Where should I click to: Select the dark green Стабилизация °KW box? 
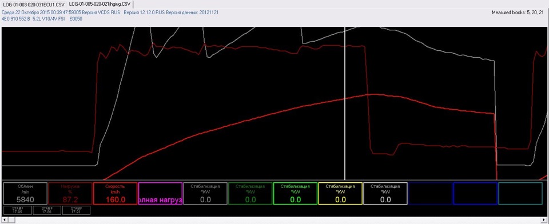[250, 194]
